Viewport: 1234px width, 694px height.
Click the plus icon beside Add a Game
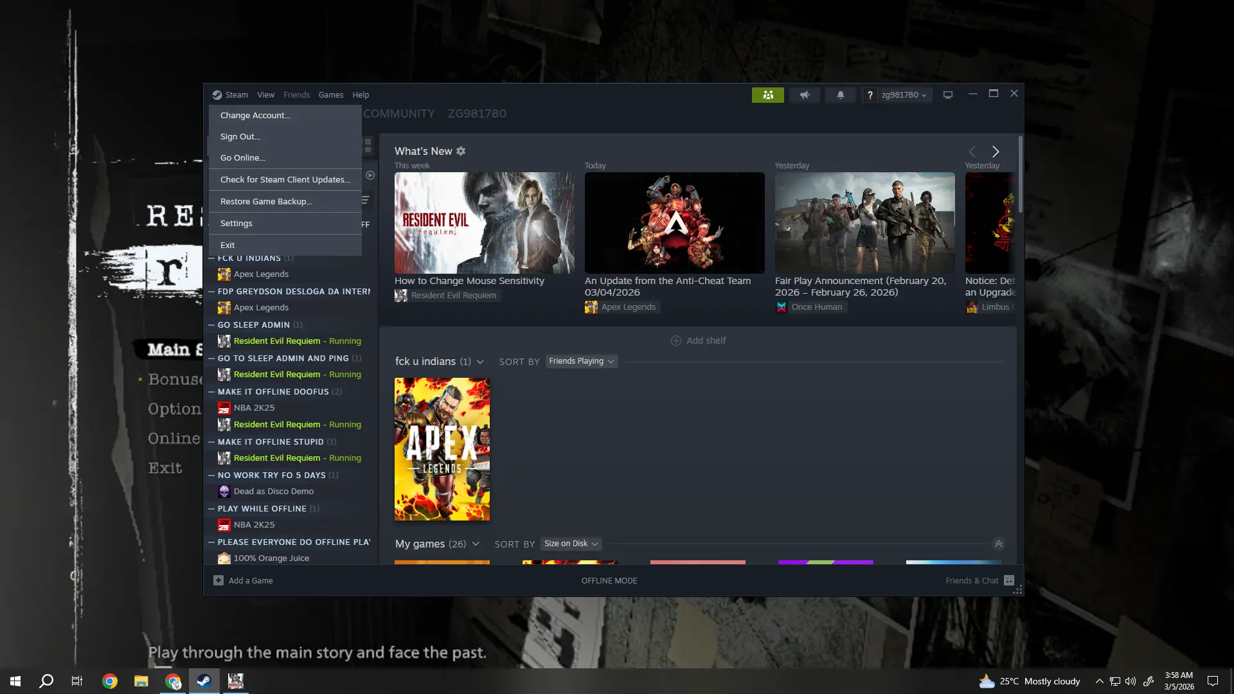pyautogui.click(x=219, y=580)
